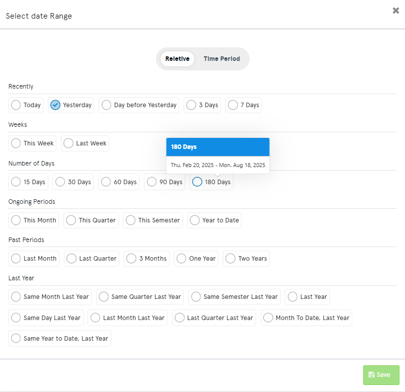Screen dimensions: 405x392
Task: Choose the Last Quarter option
Action: click(x=92, y=259)
